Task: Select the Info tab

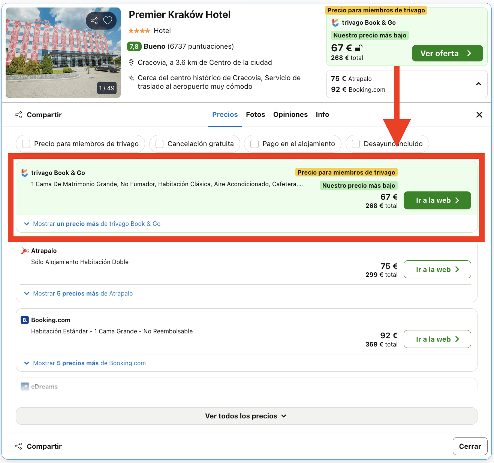Action: (322, 115)
